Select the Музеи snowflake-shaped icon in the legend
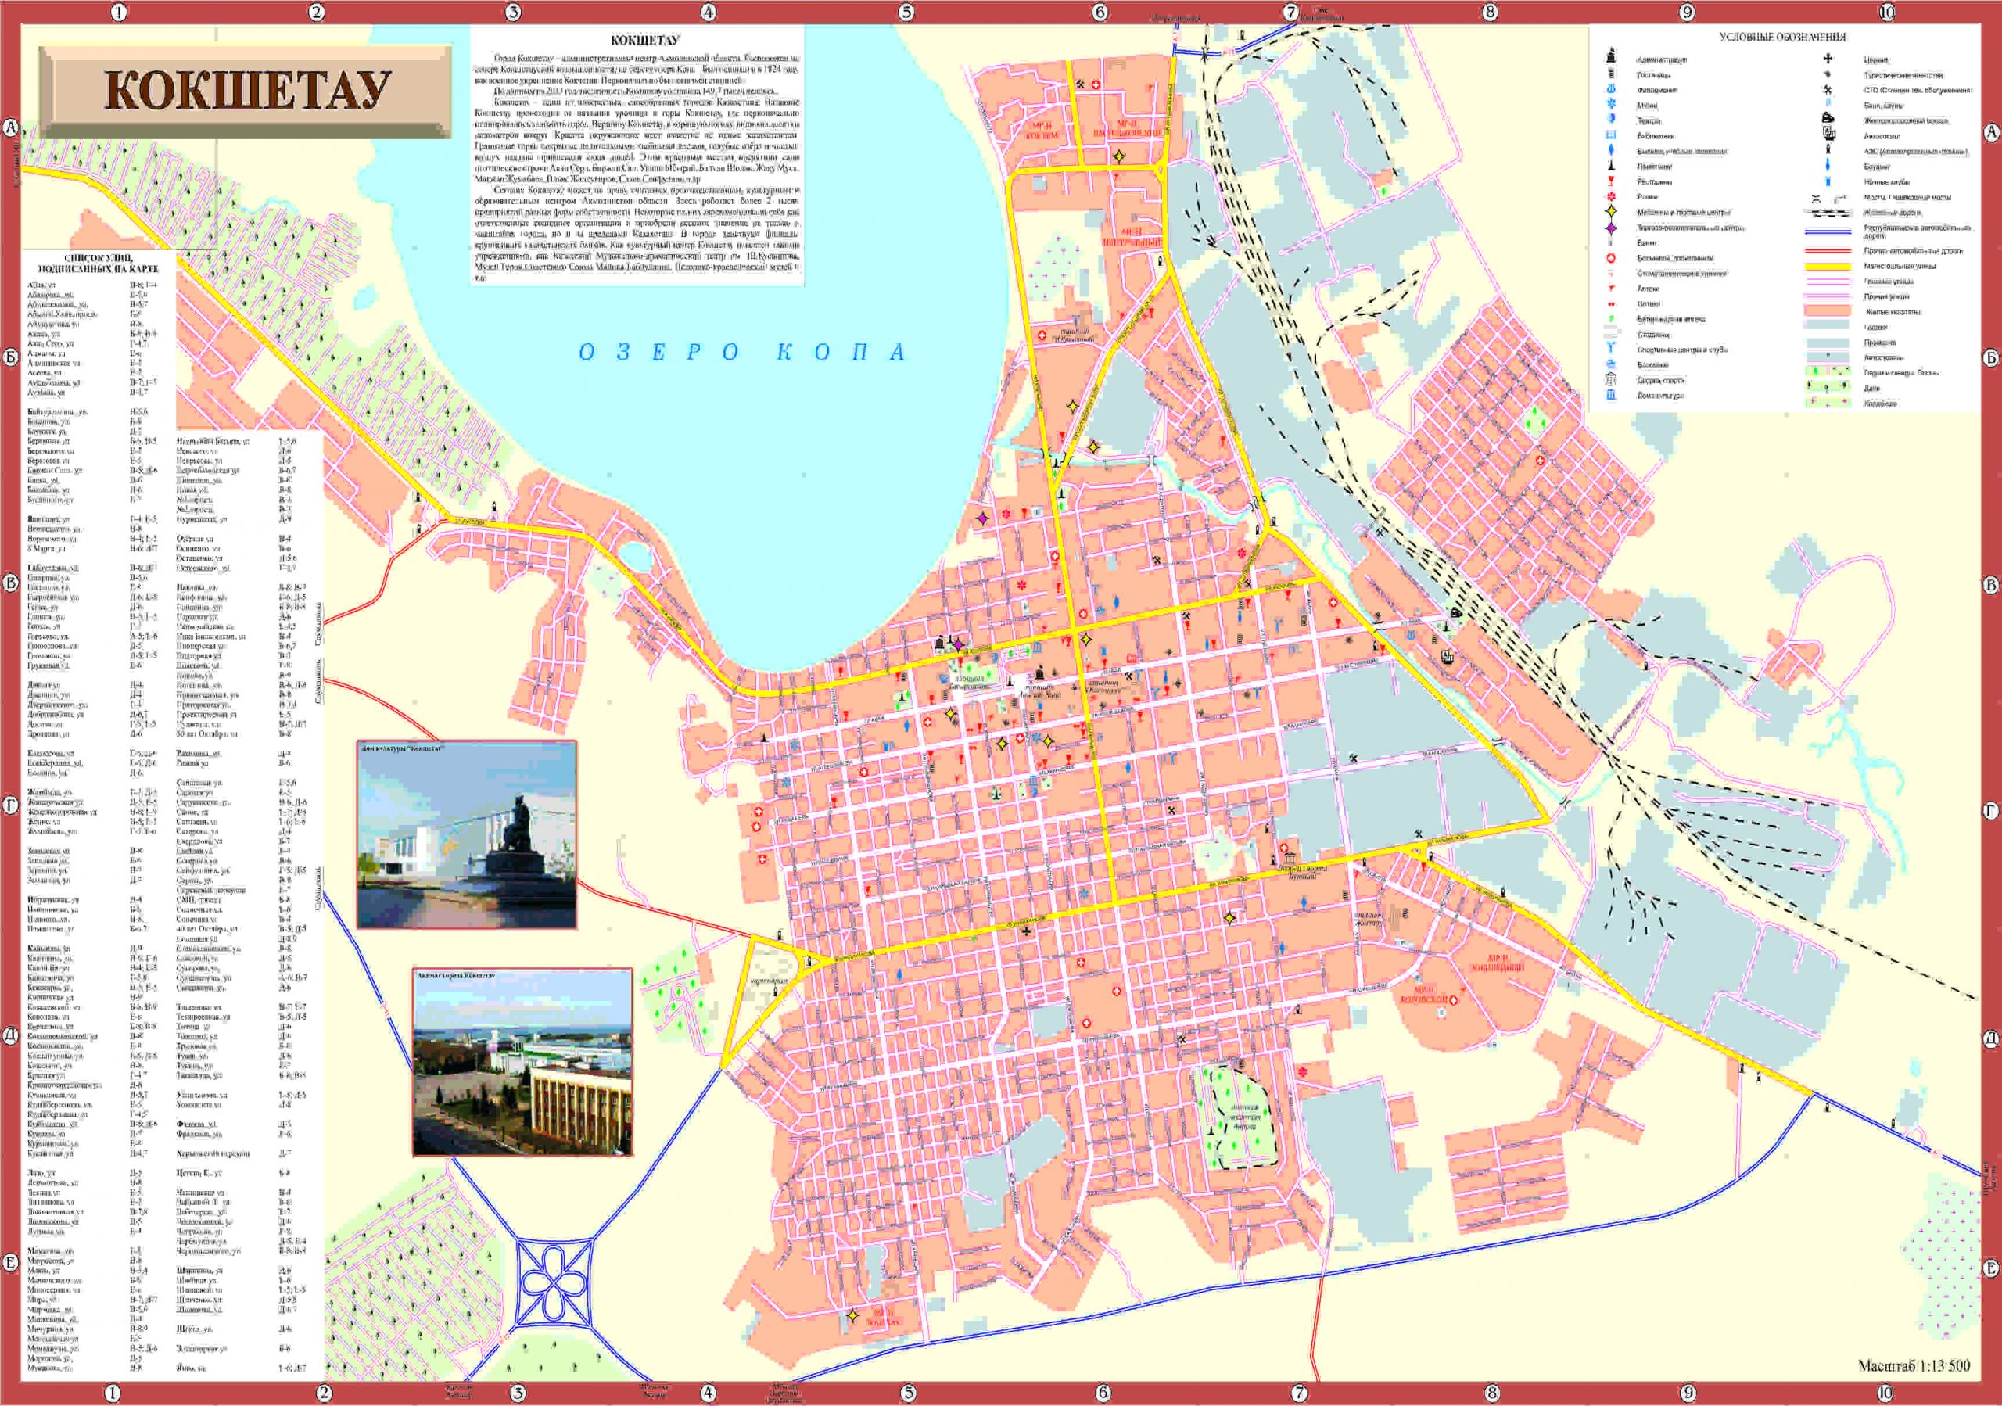 pos(1611,104)
